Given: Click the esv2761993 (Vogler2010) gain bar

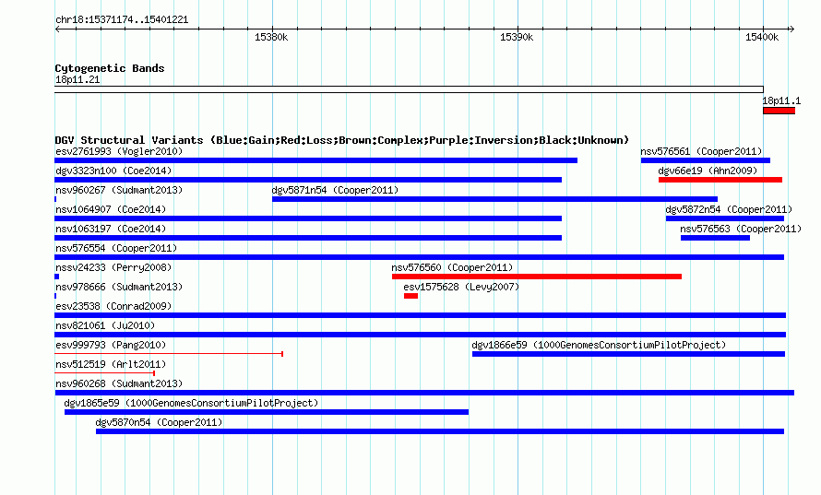Looking at the screenshot, I should click(316, 160).
